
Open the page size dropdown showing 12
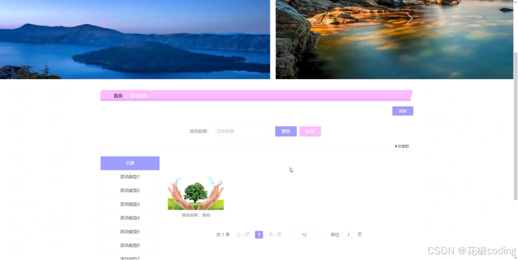(307, 235)
